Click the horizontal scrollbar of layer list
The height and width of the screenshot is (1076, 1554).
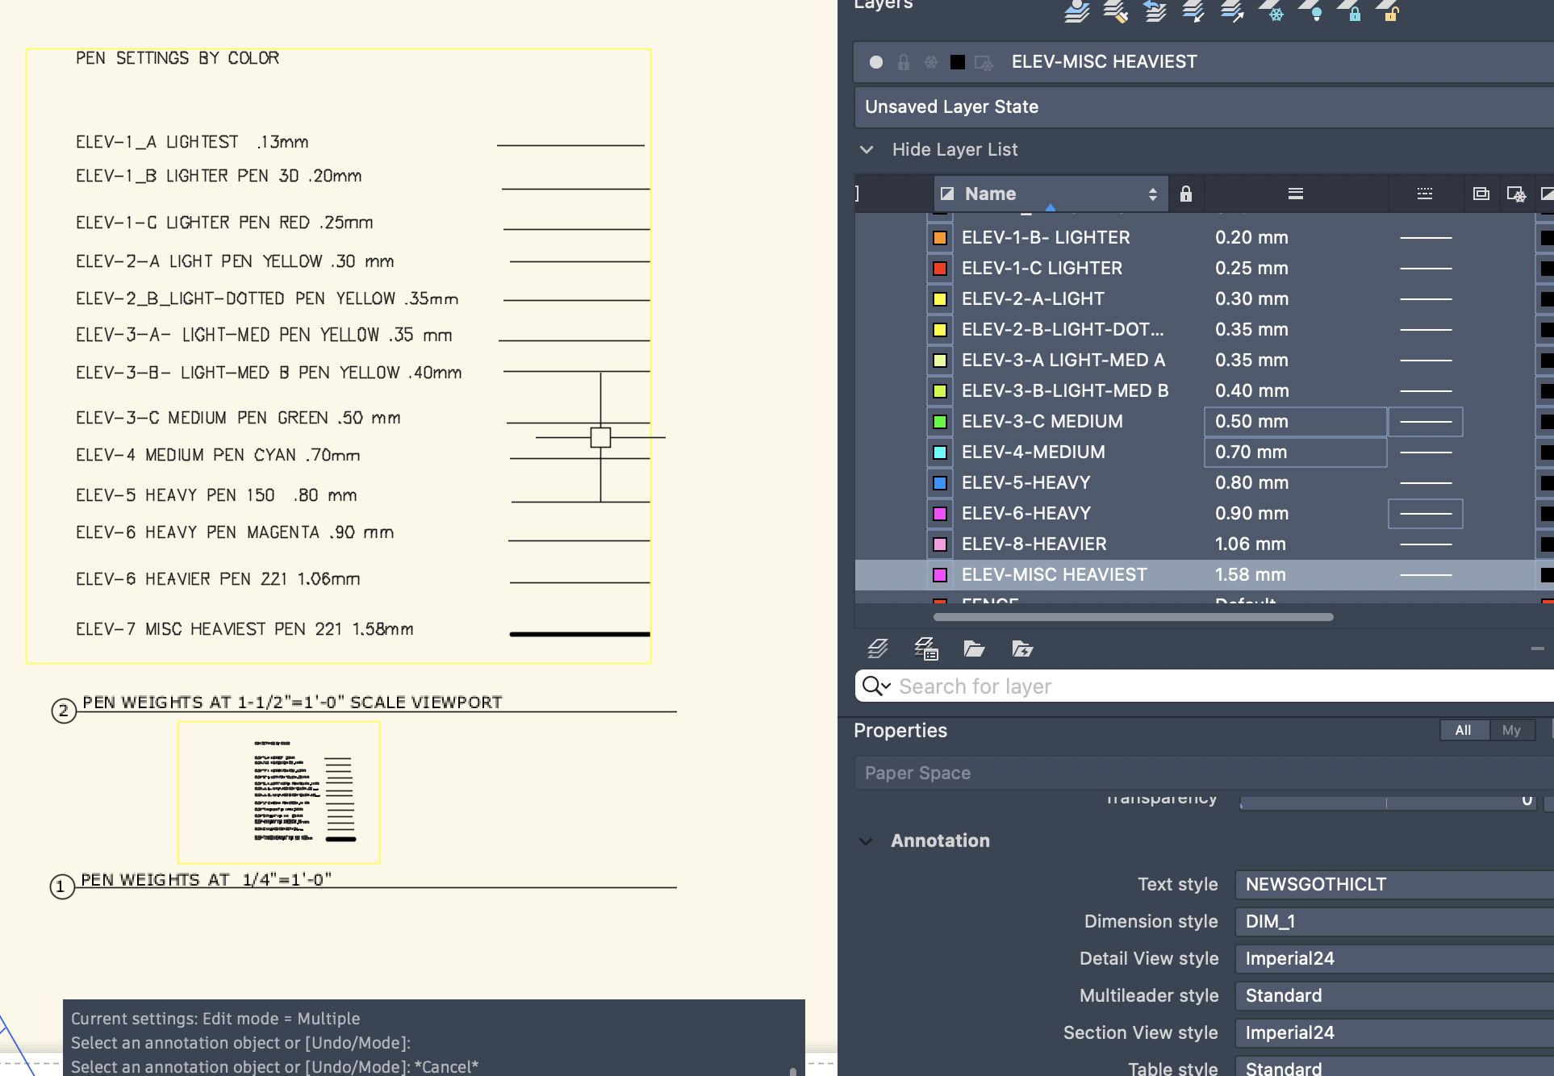(x=1133, y=617)
